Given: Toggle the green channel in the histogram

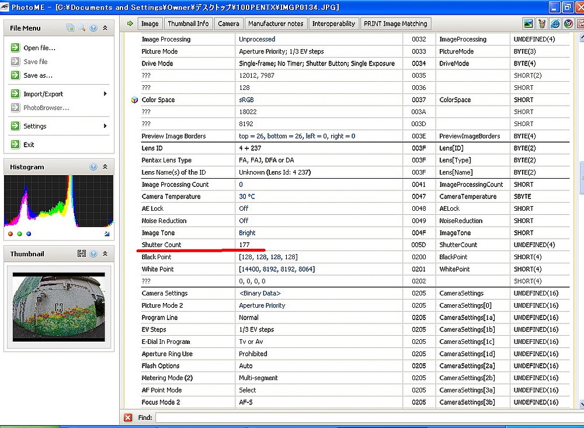Looking at the screenshot, I should click(20, 234).
